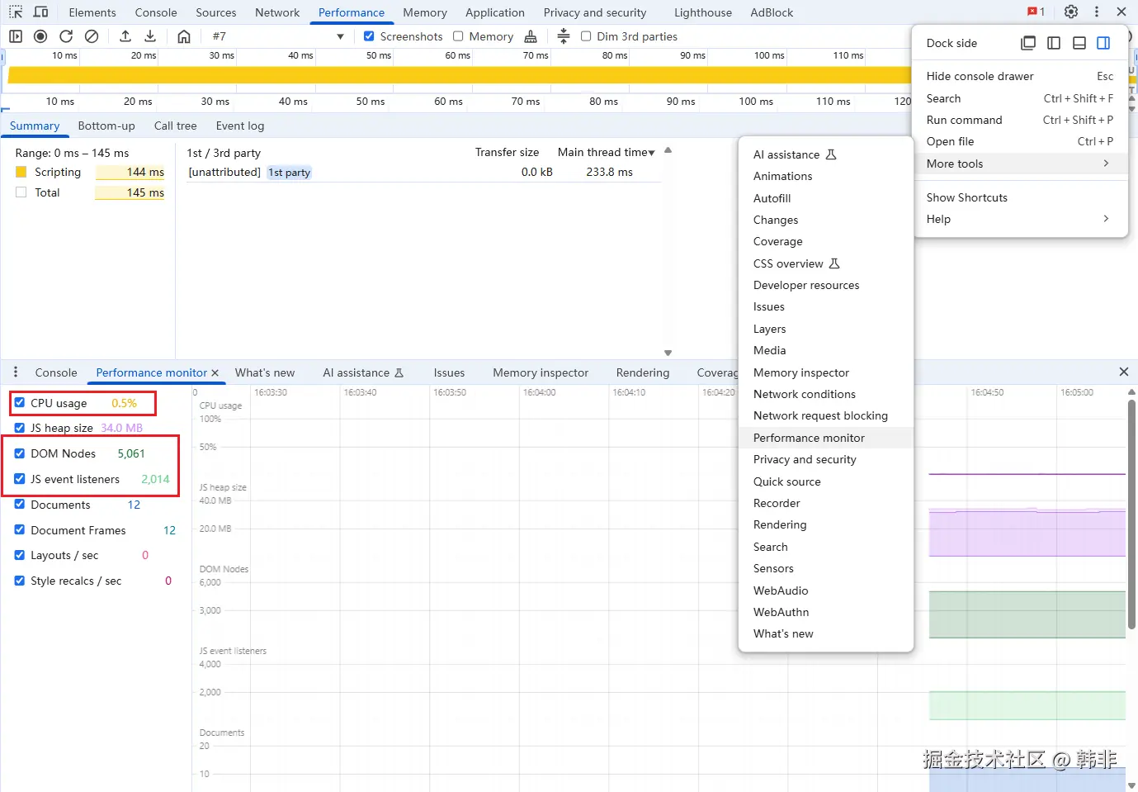Screen dimensions: 1138x792
Task: Select the Call tree tab
Action: pyautogui.click(x=176, y=126)
